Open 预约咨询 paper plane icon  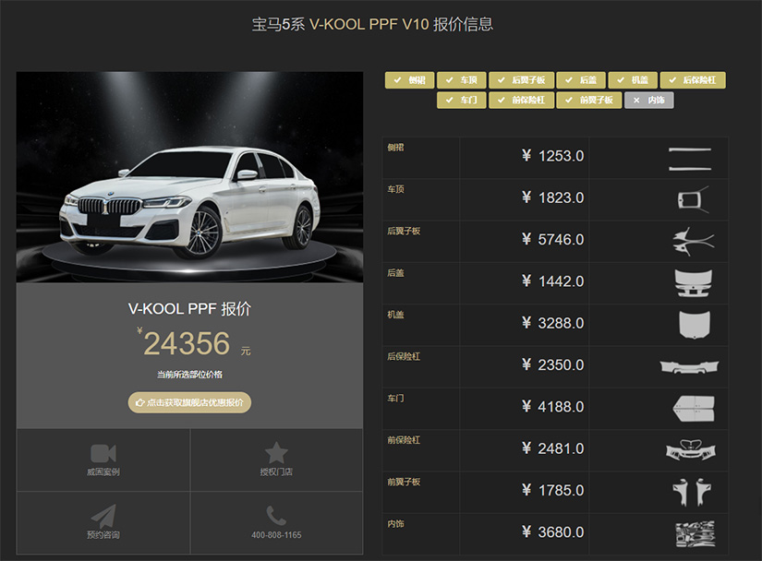(x=103, y=515)
